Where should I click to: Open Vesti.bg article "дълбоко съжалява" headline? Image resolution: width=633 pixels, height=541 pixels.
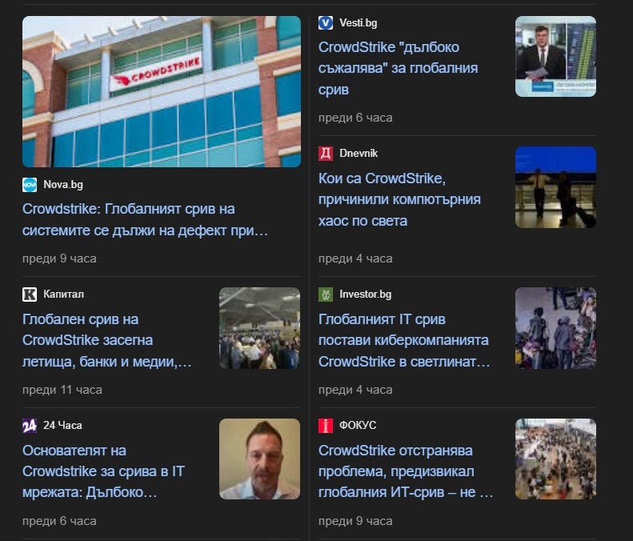point(398,68)
